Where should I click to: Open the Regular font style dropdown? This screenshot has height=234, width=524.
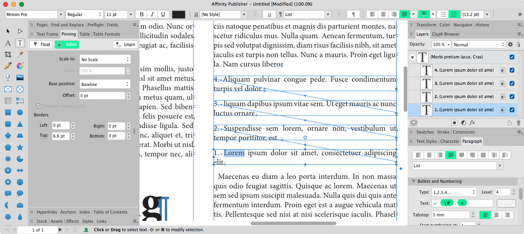84,14
